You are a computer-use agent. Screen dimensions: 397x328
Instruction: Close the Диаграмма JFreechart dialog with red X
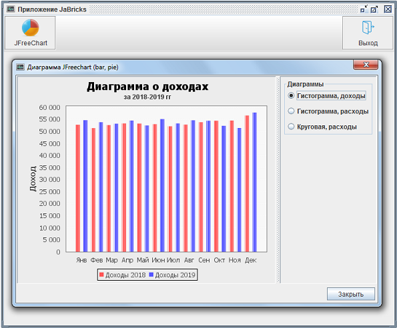366,65
